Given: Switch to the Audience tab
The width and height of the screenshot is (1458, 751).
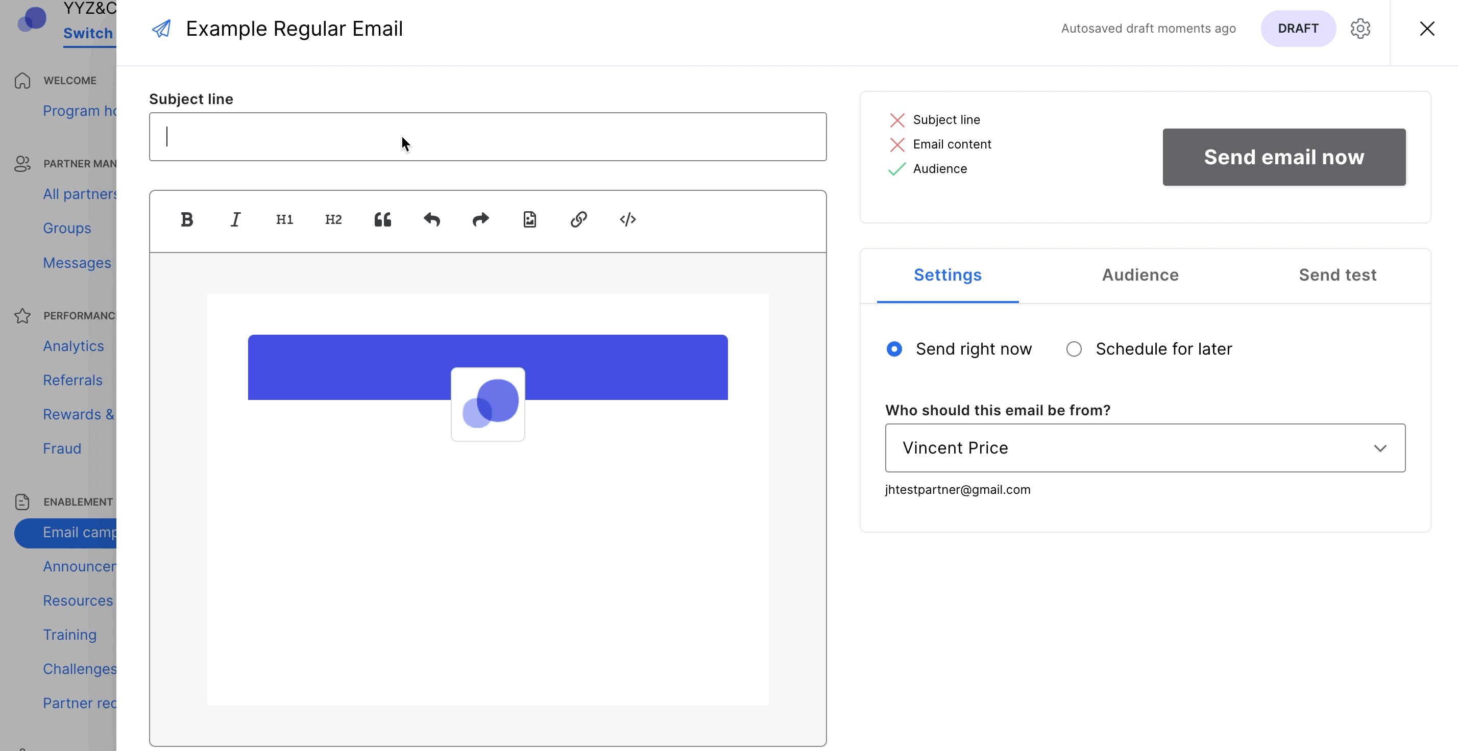Looking at the screenshot, I should point(1140,275).
